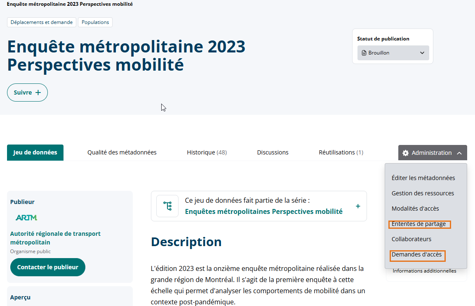Open Autorité régionale de transport métropolitain link
475x306 pixels.
click(55, 238)
